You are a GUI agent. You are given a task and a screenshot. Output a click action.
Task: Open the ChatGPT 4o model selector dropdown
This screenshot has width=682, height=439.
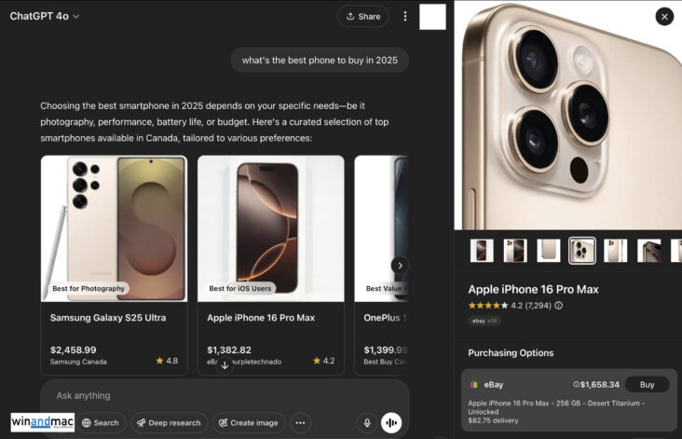point(45,16)
